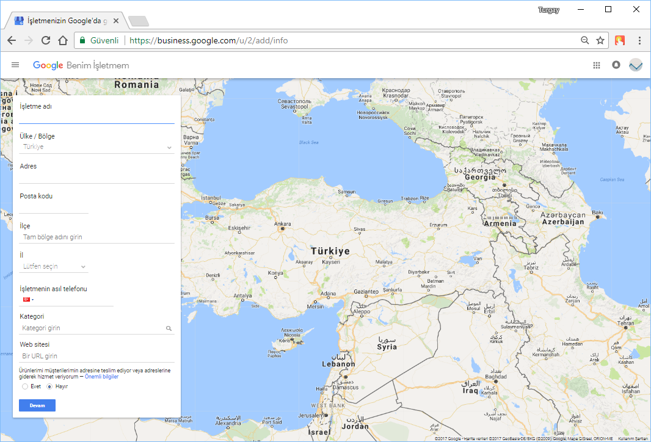Open Önemli bilgiler link
The height and width of the screenshot is (442, 651).
point(102,377)
